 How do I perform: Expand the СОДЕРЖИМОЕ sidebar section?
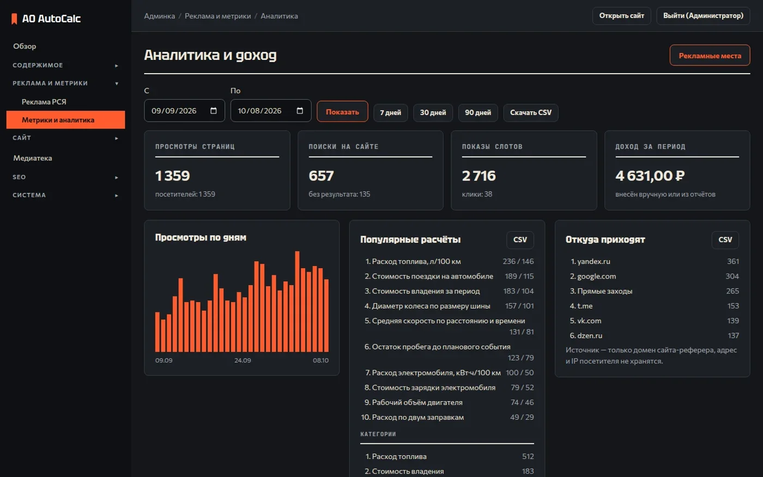65,65
